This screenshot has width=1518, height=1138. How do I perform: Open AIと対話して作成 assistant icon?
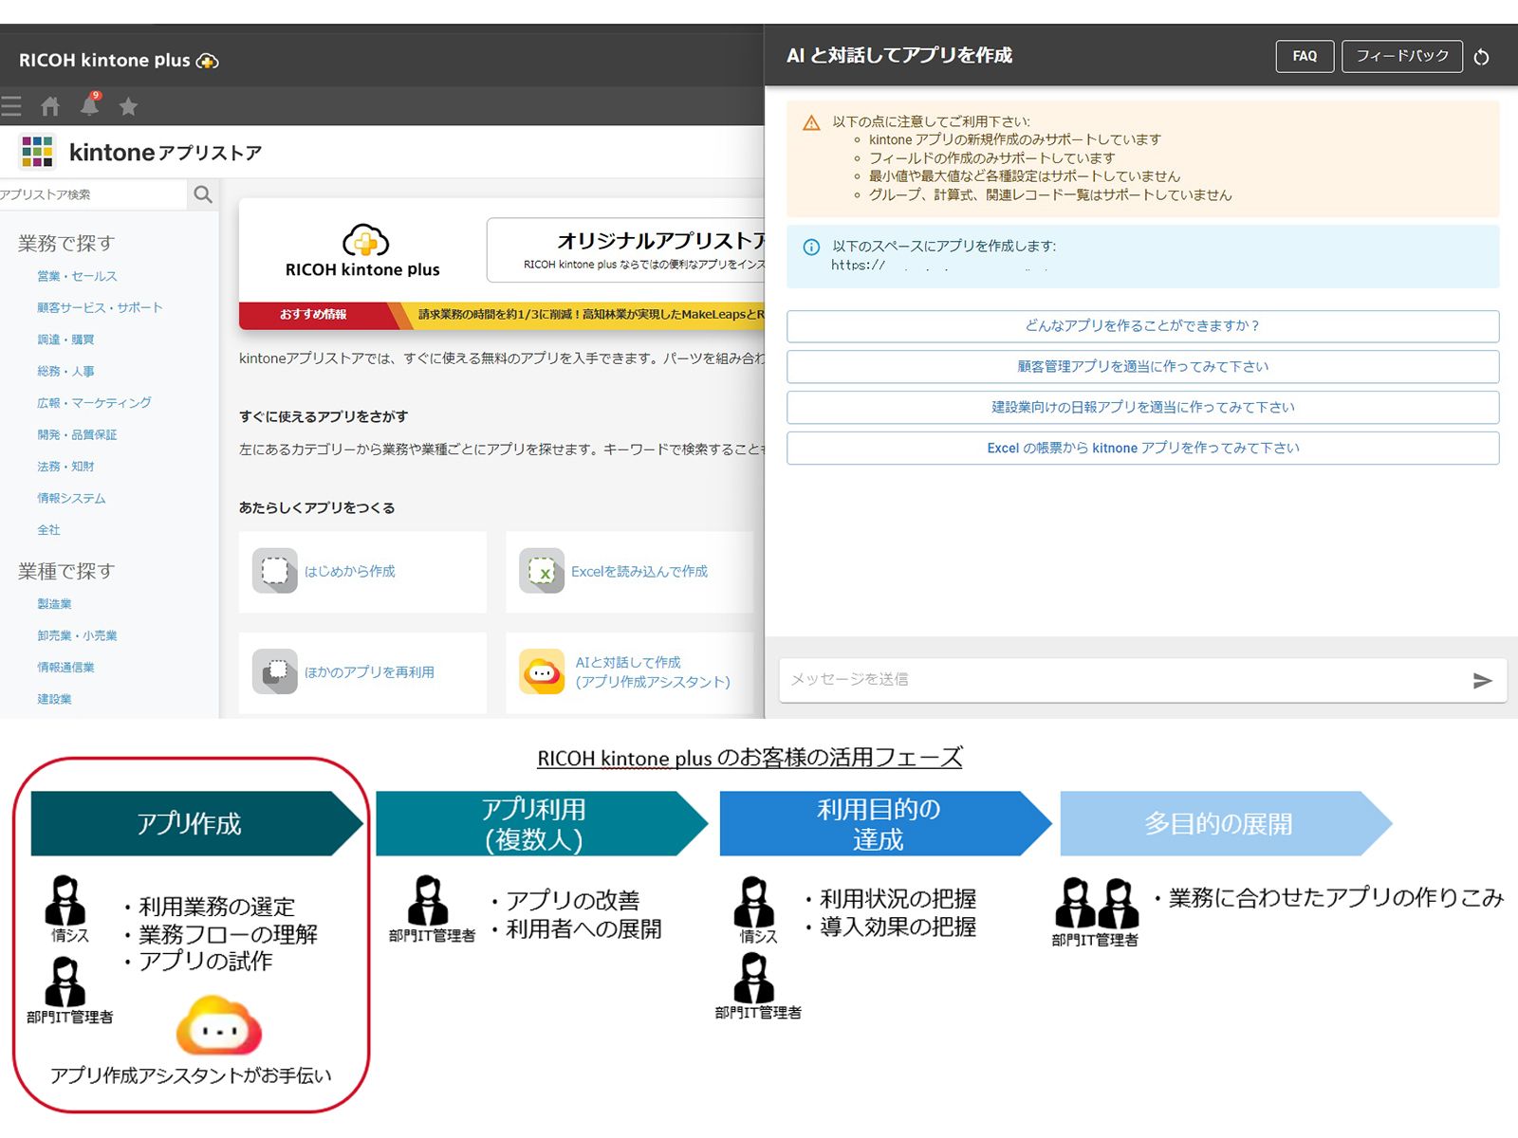(542, 672)
